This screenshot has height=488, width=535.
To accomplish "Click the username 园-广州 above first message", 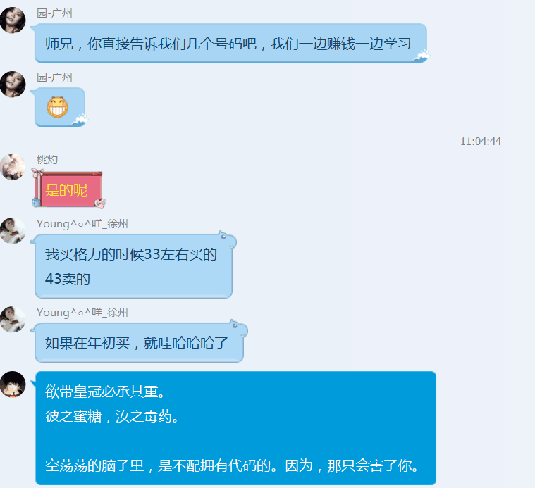I will (x=54, y=13).
